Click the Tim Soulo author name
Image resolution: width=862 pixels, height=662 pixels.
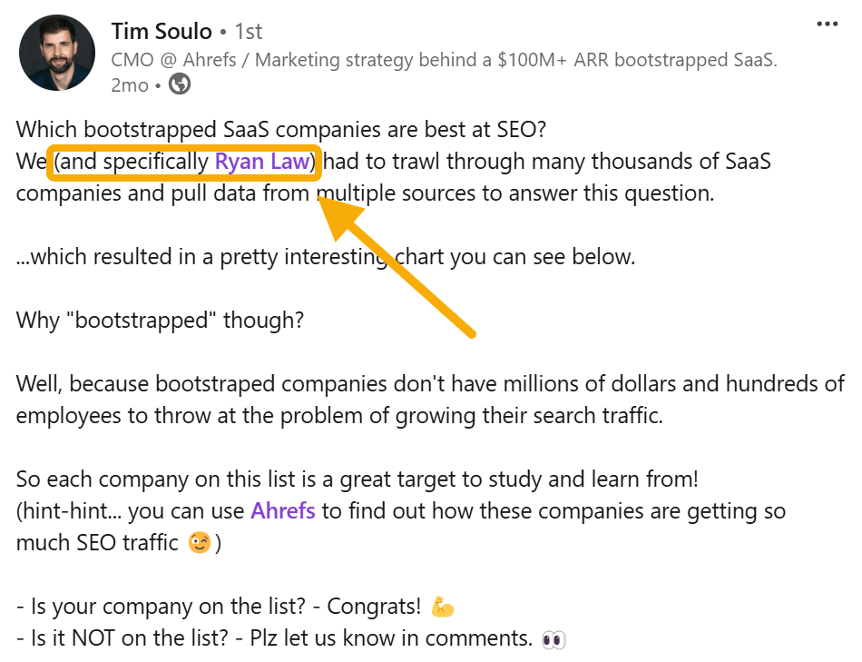click(161, 32)
